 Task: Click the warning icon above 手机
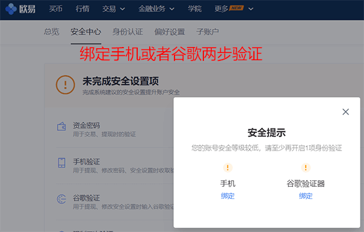click(x=228, y=168)
